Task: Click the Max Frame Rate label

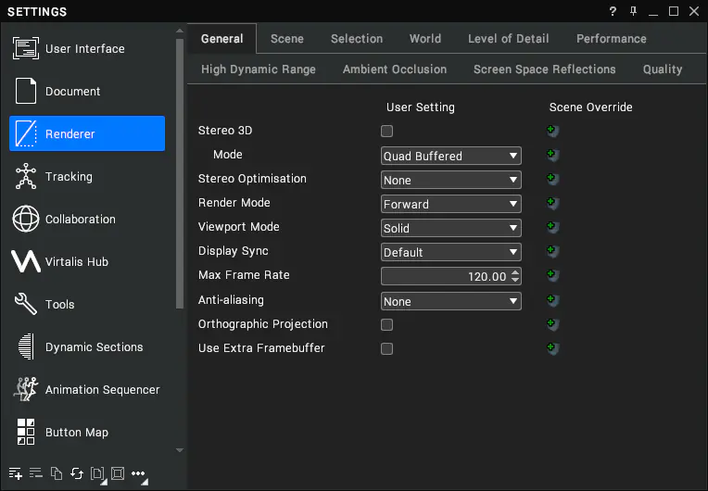Action: [244, 275]
